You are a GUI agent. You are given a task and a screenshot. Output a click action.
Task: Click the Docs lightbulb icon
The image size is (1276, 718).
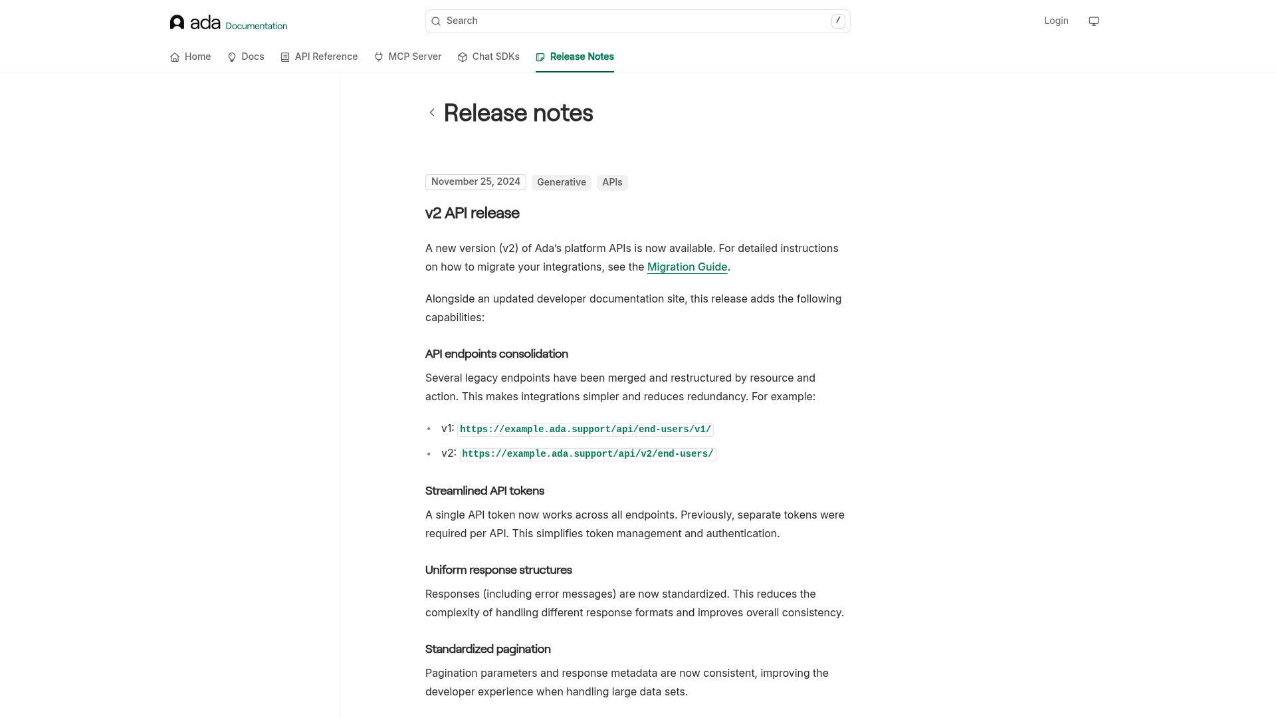point(232,57)
